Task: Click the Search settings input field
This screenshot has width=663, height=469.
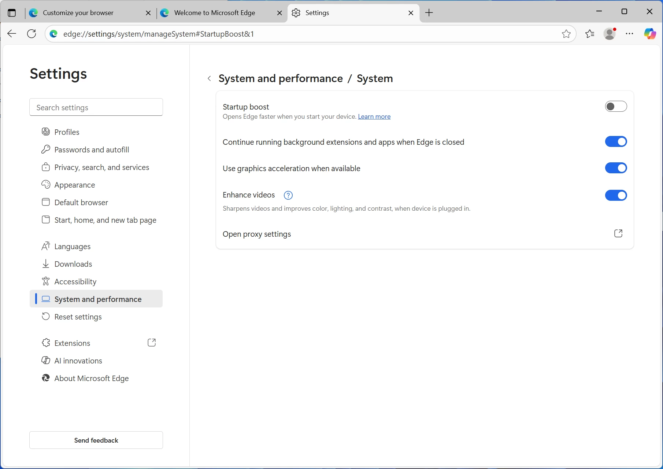Action: coord(96,107)
